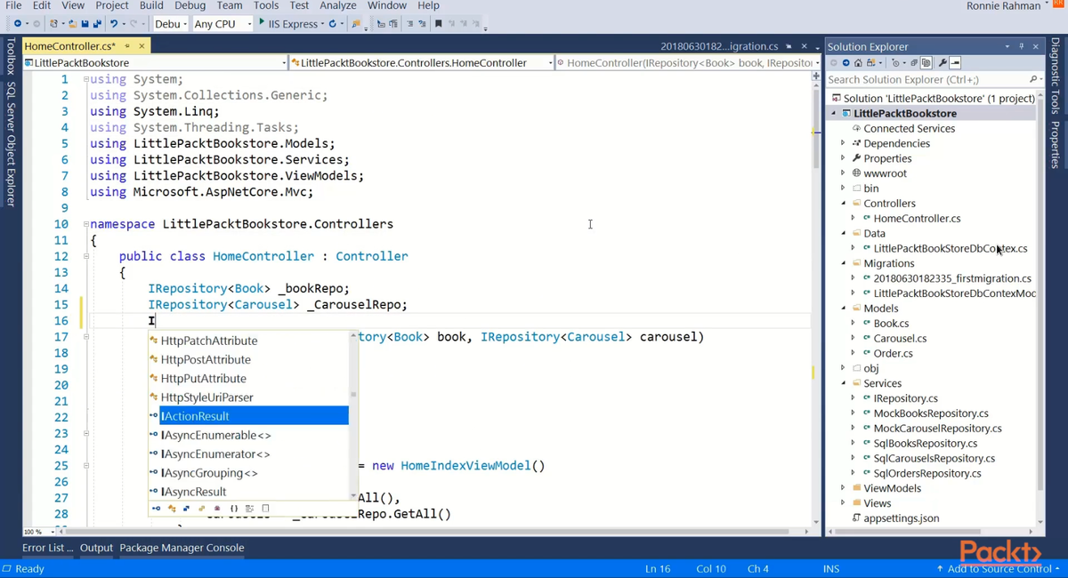
Task: Switch to the migration.cs document tab
Action: pyautogui.click(x=720, y=46)
